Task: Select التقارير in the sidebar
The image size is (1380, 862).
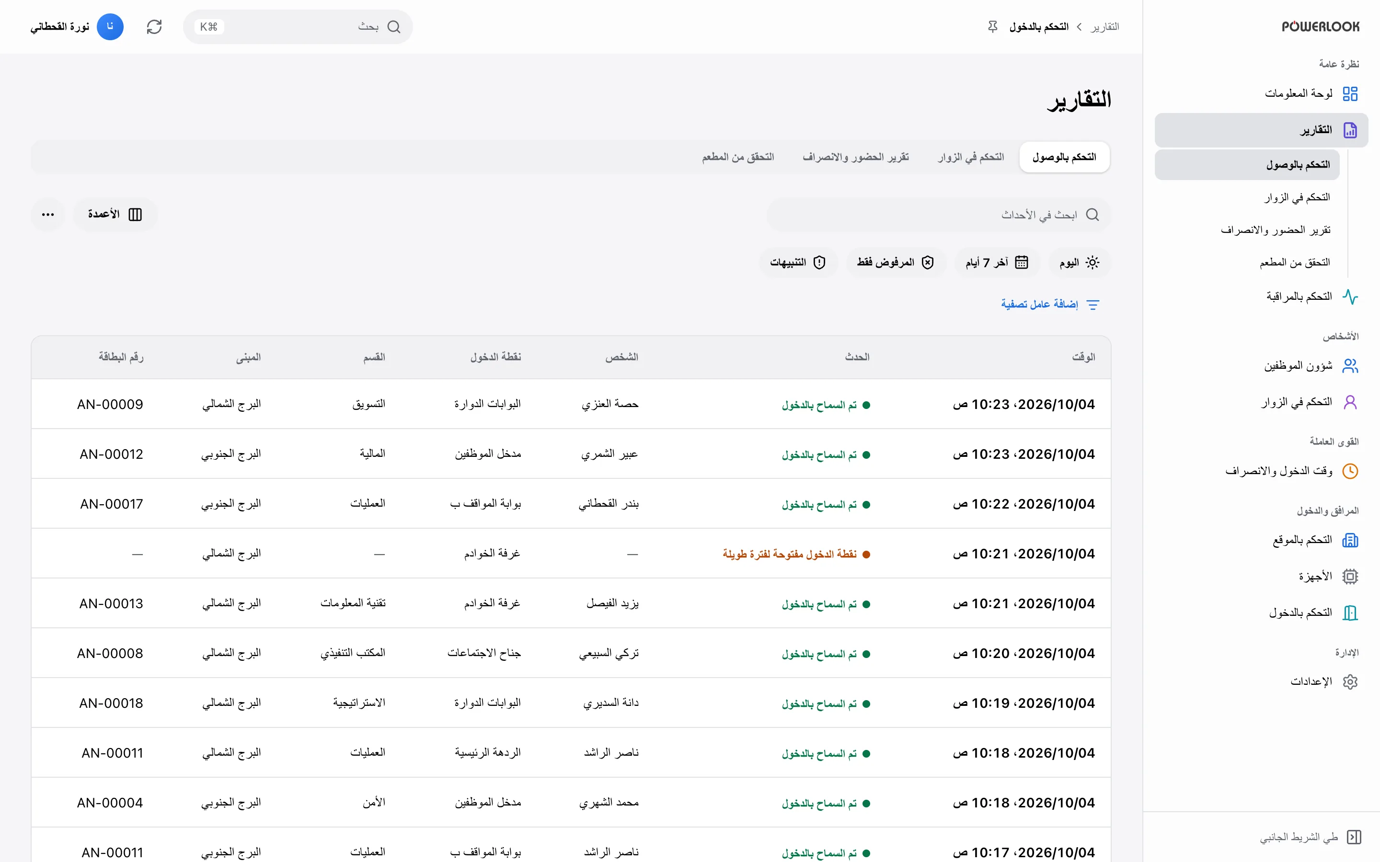Action: click(x=1261, y=131)
